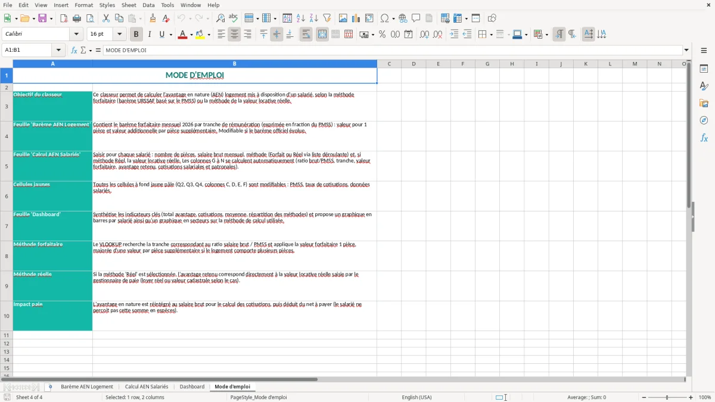715x402 pixels.
Task: Open the Format menu
Action: (x=84, y=5)
